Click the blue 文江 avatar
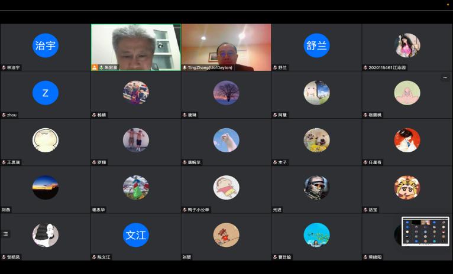The height and width of the screenshot is (274, 453). click(x=136, y=234)
